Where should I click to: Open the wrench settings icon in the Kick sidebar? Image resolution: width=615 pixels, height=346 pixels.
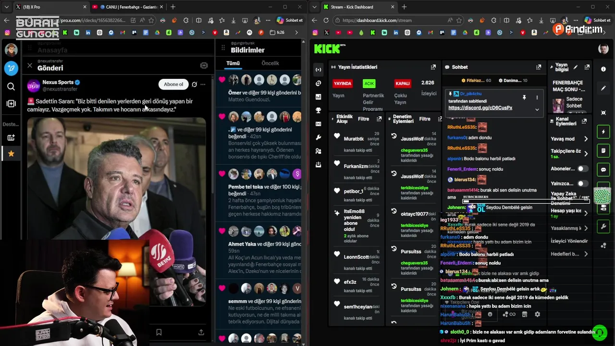tap(318, 137)
